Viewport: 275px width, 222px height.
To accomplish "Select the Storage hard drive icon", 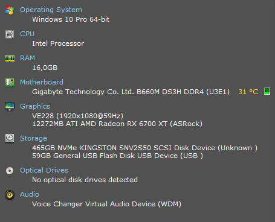I will coord(10,138).
